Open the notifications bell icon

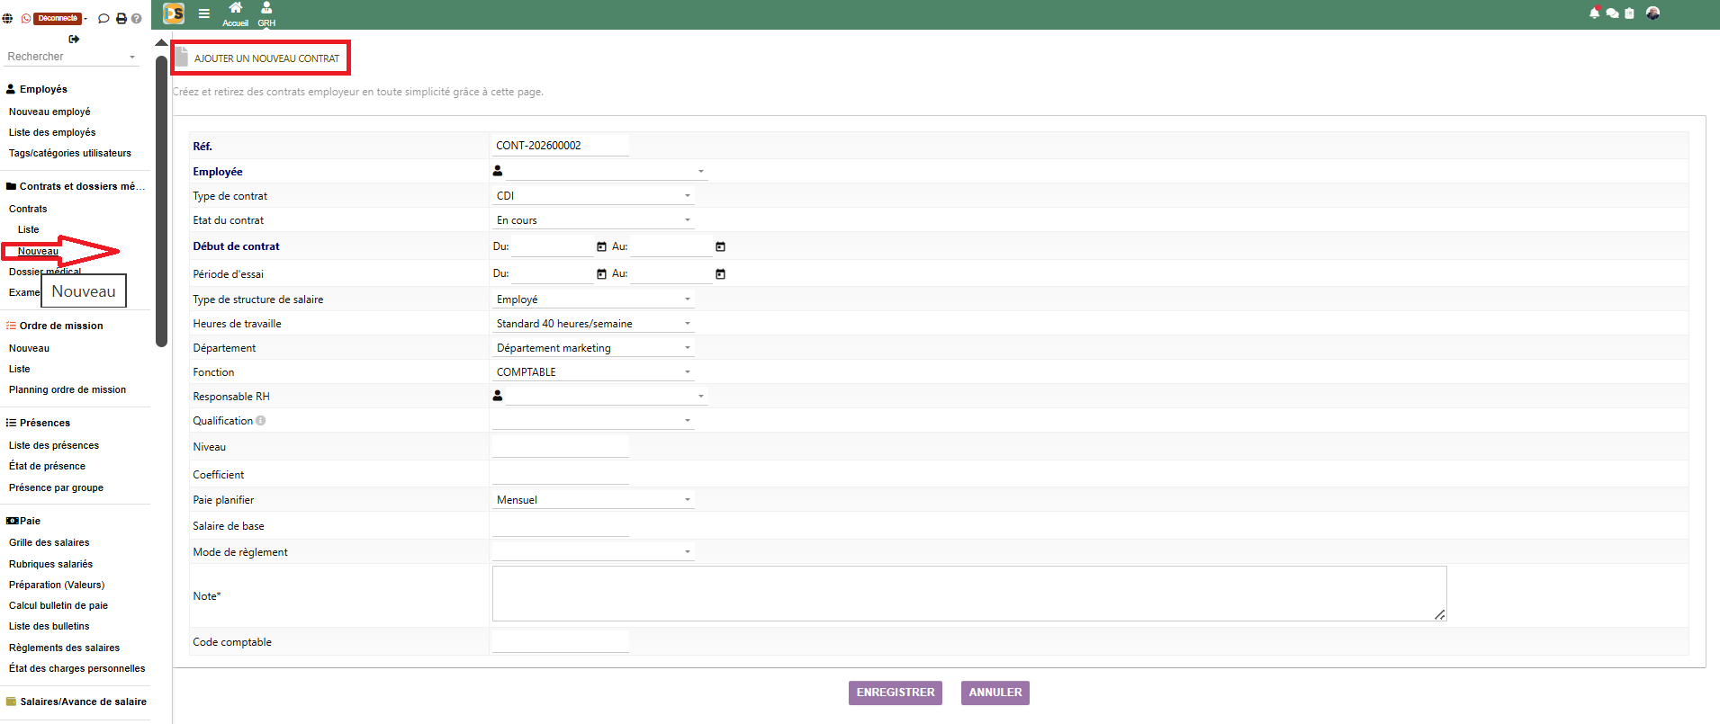point(1595,13)
